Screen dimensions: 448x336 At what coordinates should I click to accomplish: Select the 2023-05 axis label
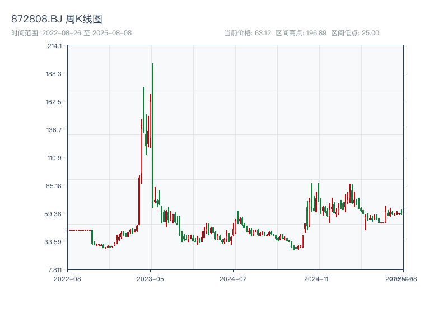(150, 278)
